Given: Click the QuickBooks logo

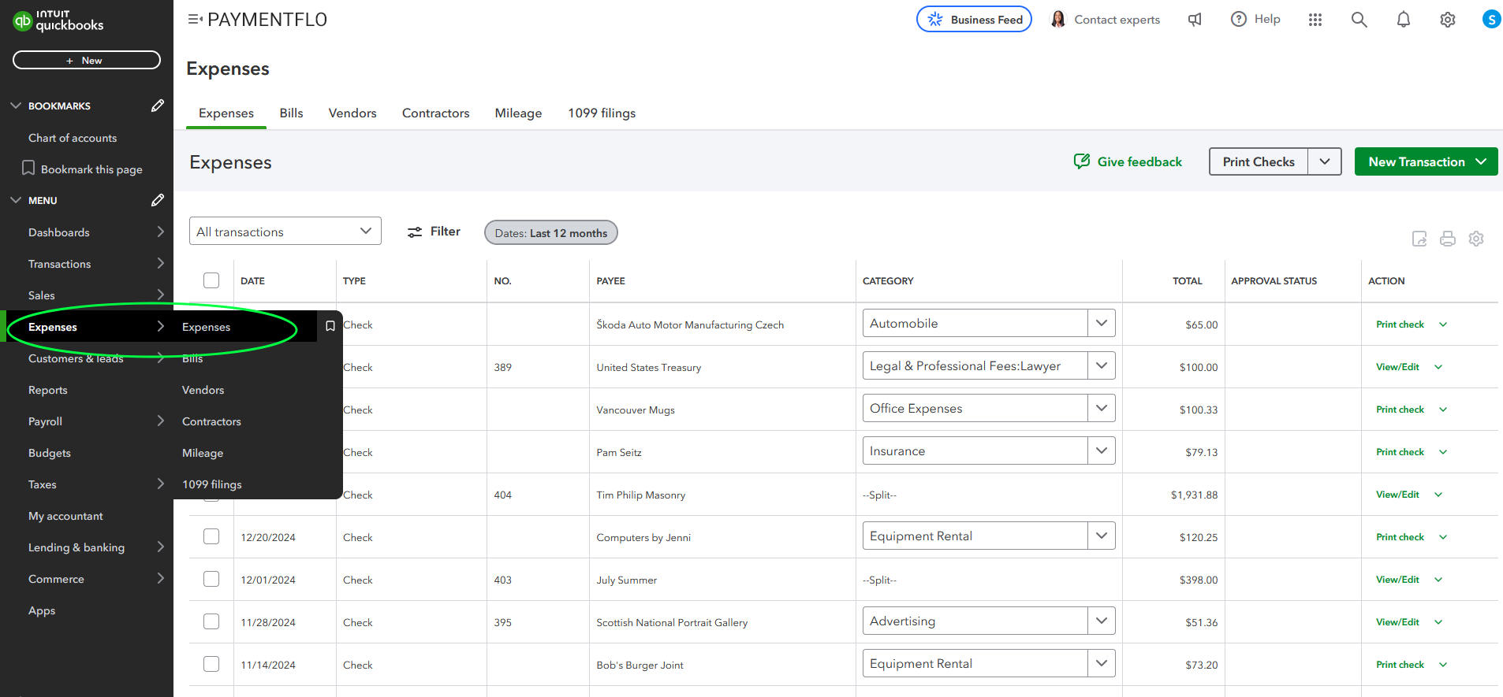Looking at the screenshot, I should (58, 20).
